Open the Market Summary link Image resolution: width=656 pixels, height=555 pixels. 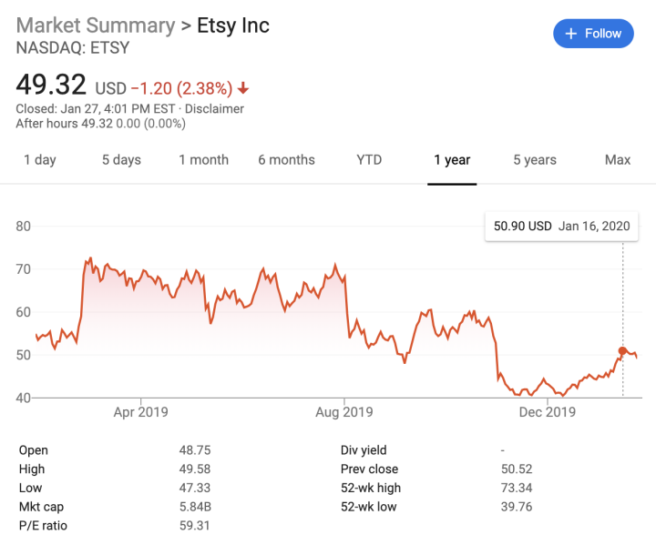coord(96,25)
